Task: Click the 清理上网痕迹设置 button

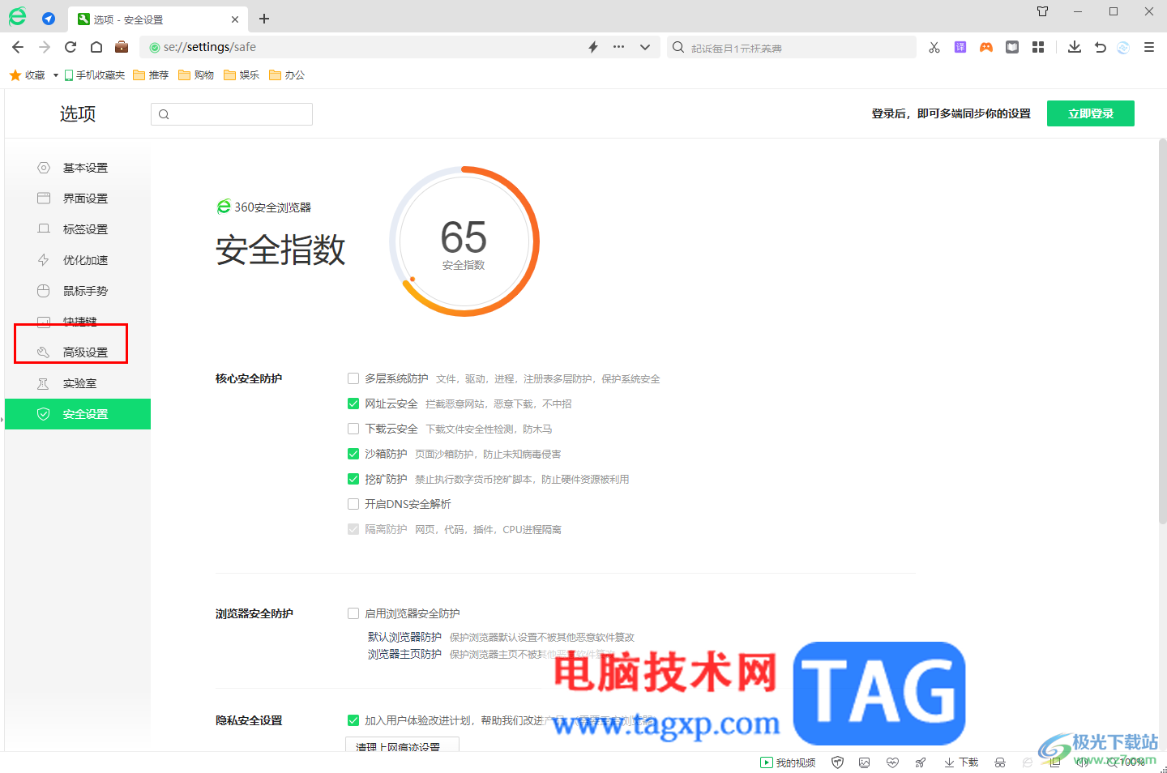Action: [x=403, y=745]
